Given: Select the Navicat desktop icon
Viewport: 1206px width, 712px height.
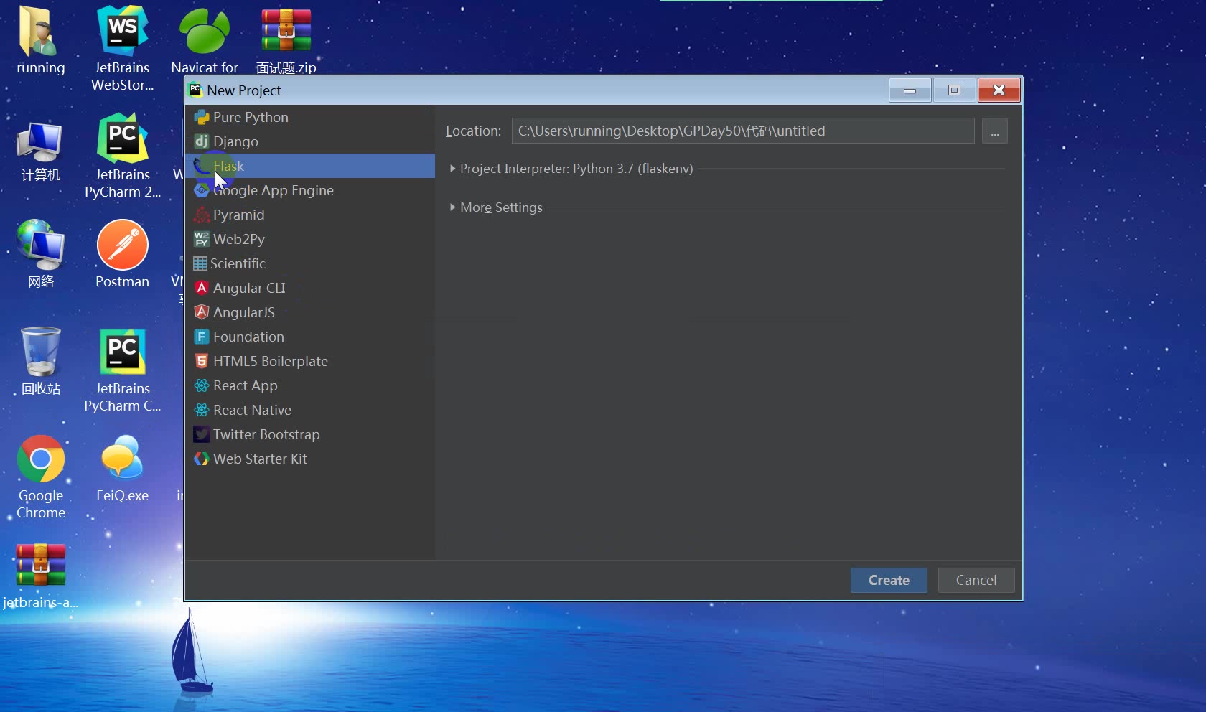Looking at the screenshot, I should click(205, 31).
